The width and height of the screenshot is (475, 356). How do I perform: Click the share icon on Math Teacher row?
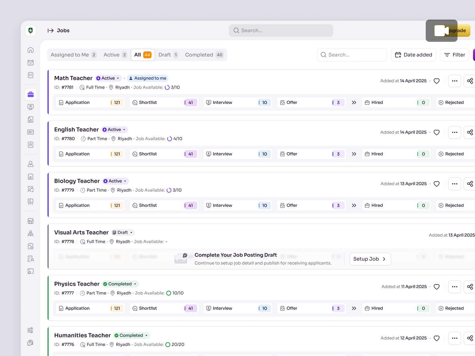click(x=470, y=81)
